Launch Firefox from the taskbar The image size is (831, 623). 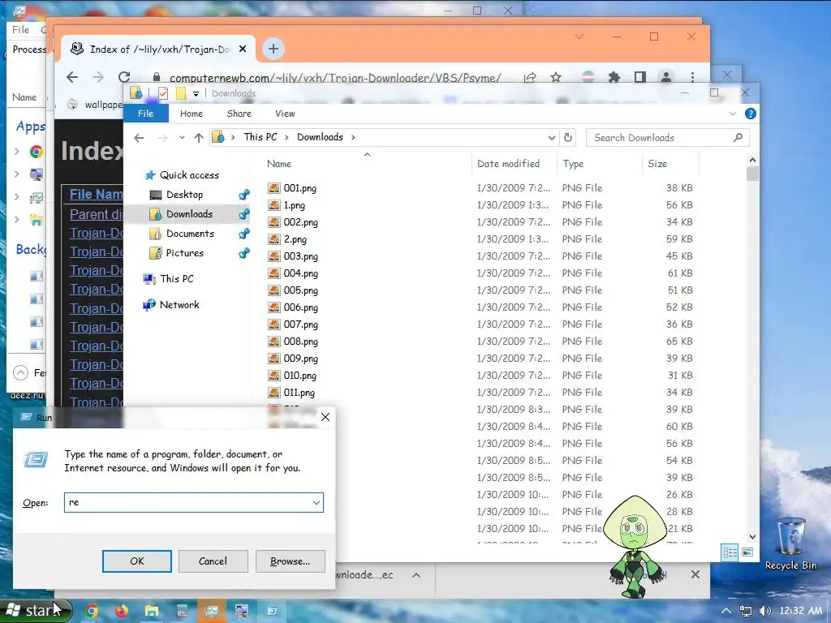(x=122, y=611)
